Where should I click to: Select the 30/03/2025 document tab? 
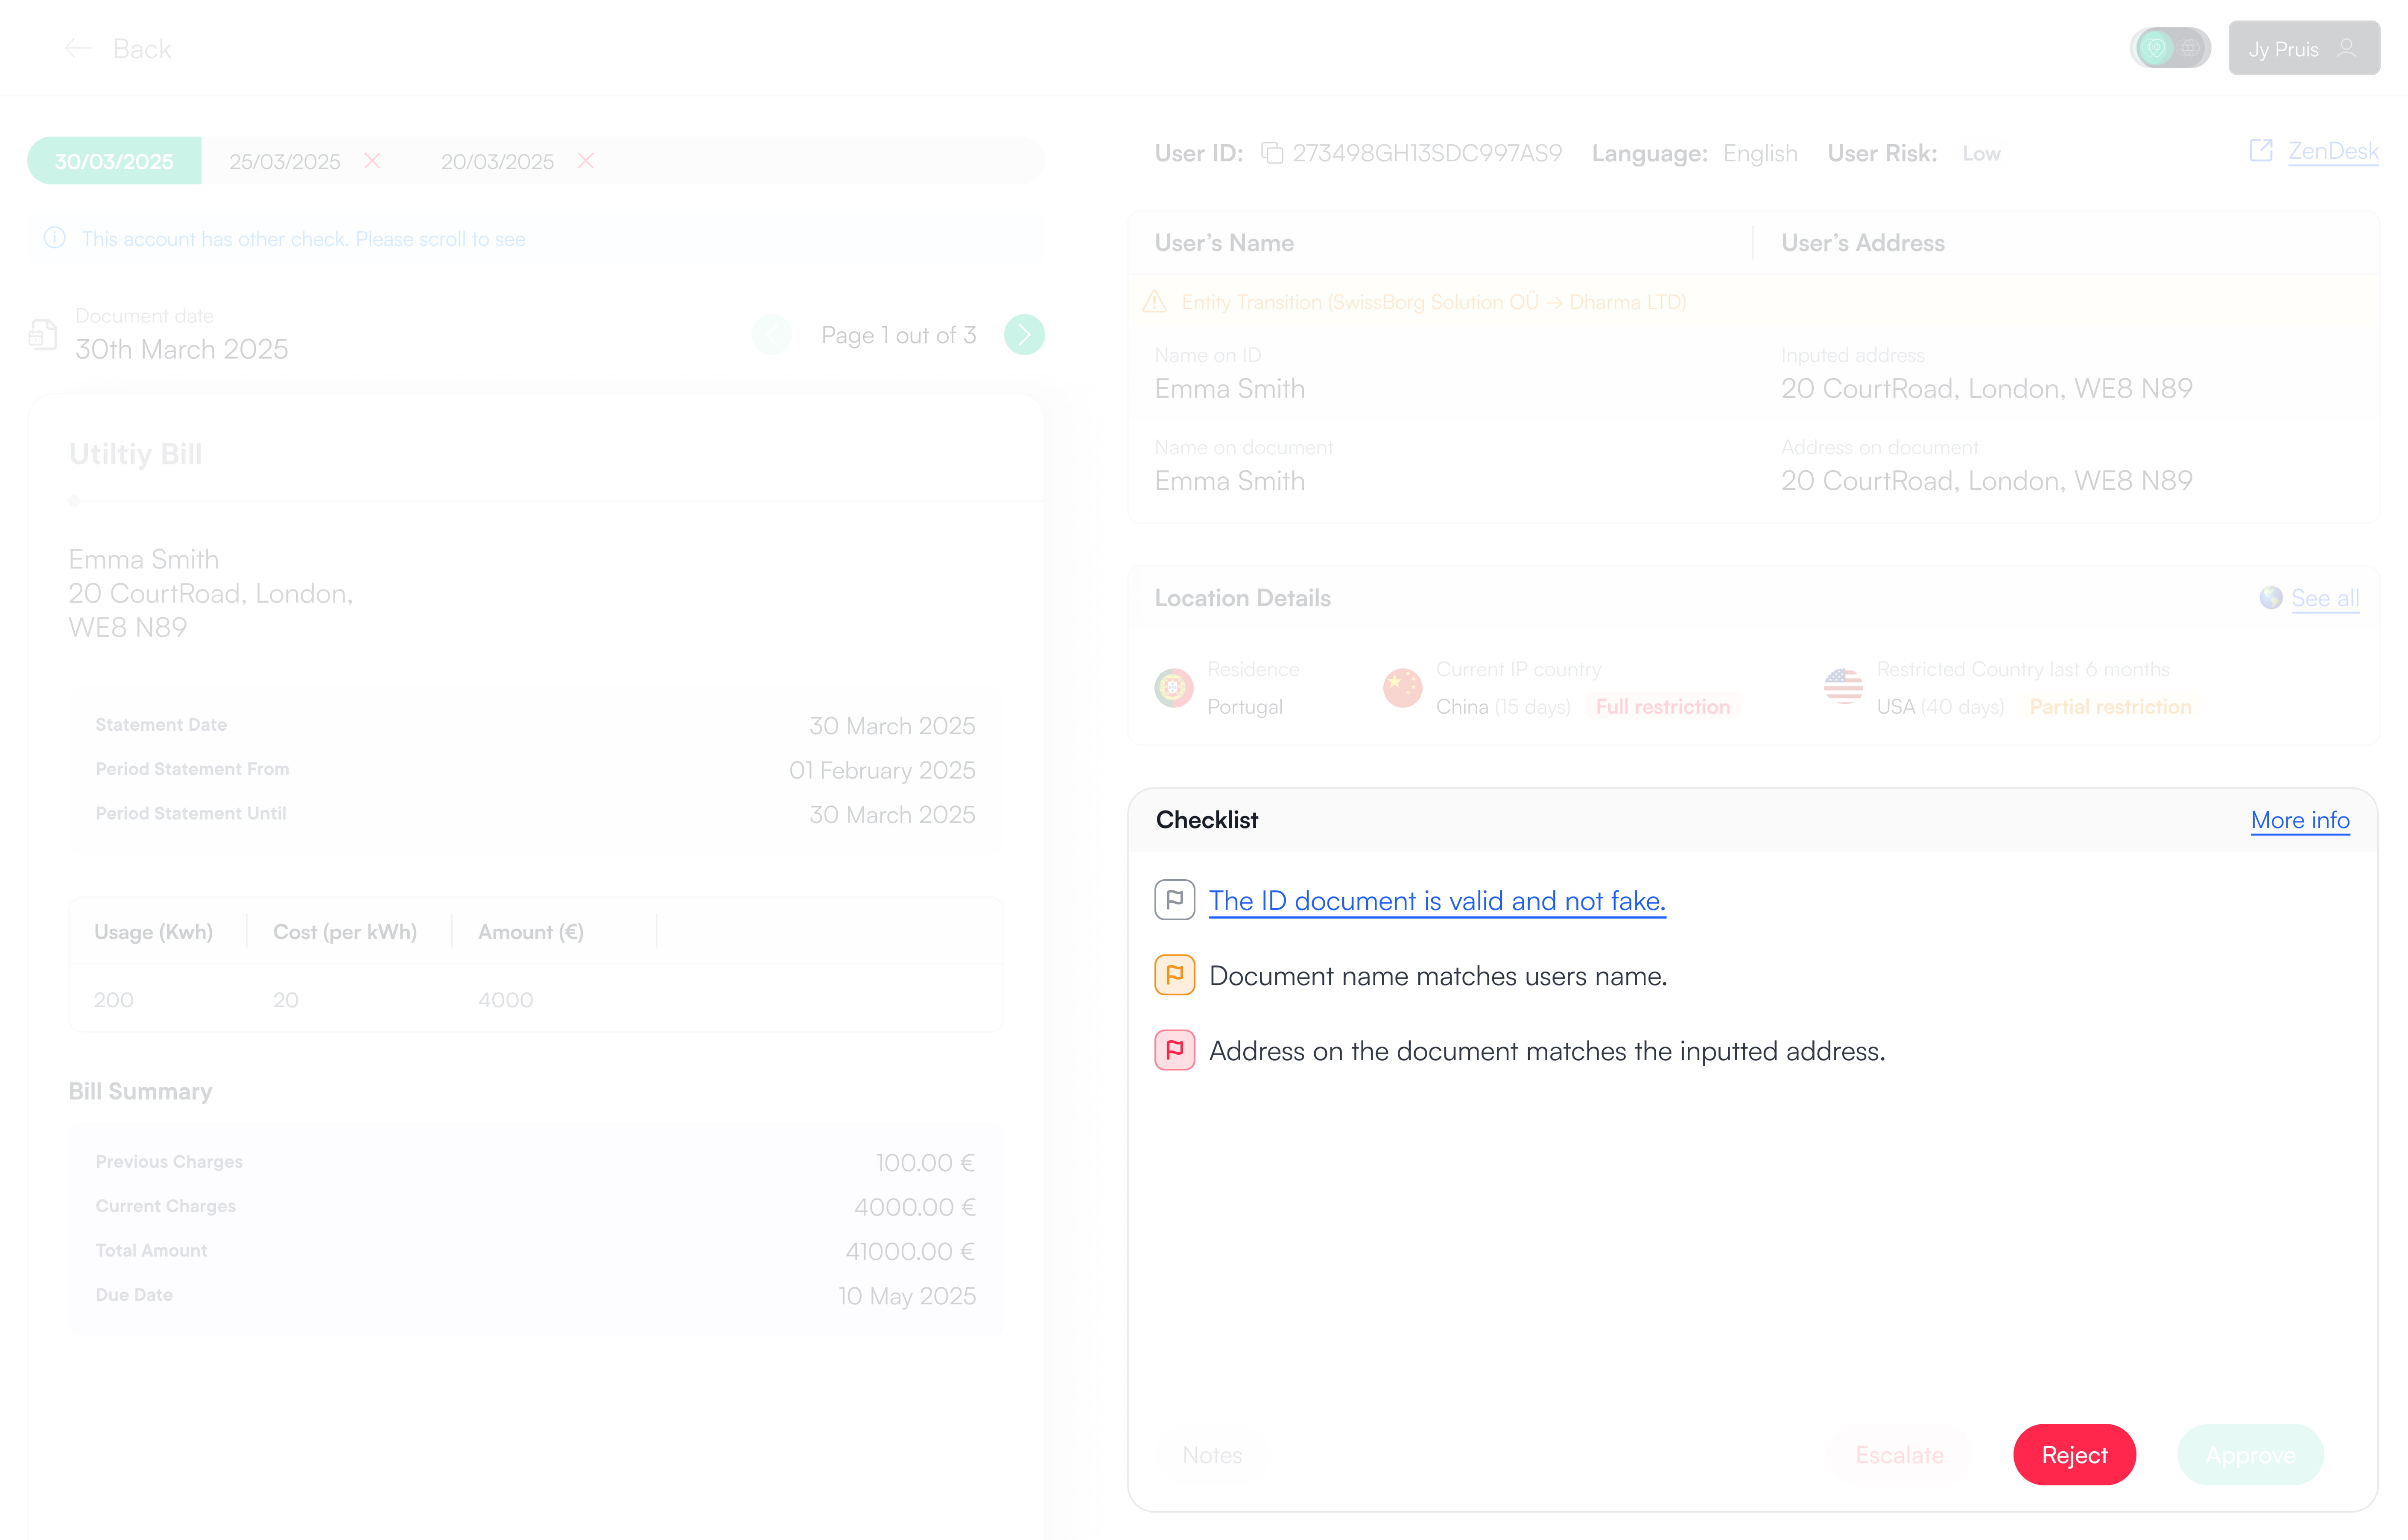(x=114, y=161)
